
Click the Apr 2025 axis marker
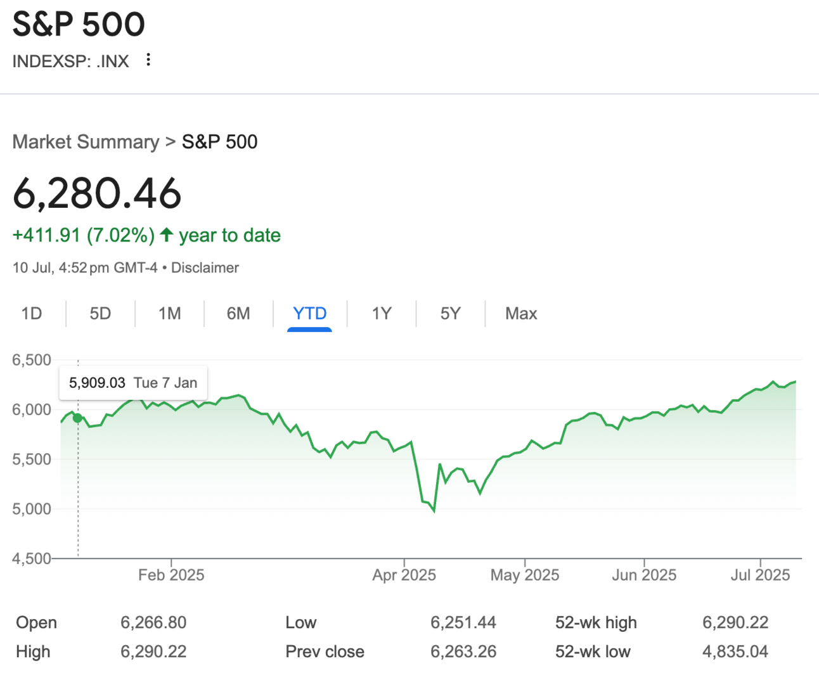404,575
